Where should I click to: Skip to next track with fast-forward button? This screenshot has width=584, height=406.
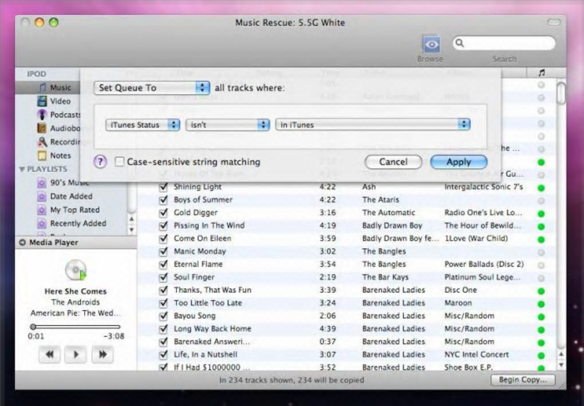click(102, 355)
